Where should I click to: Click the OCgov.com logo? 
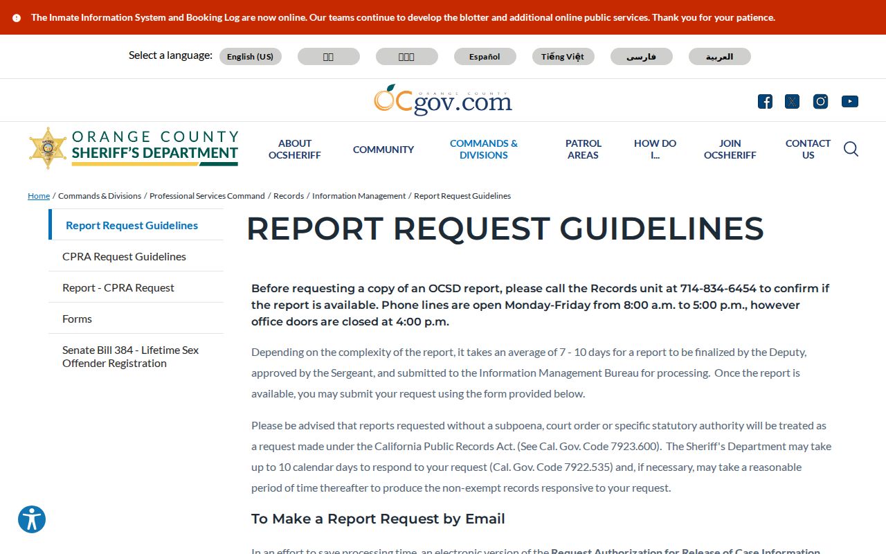tap(443, 100)
